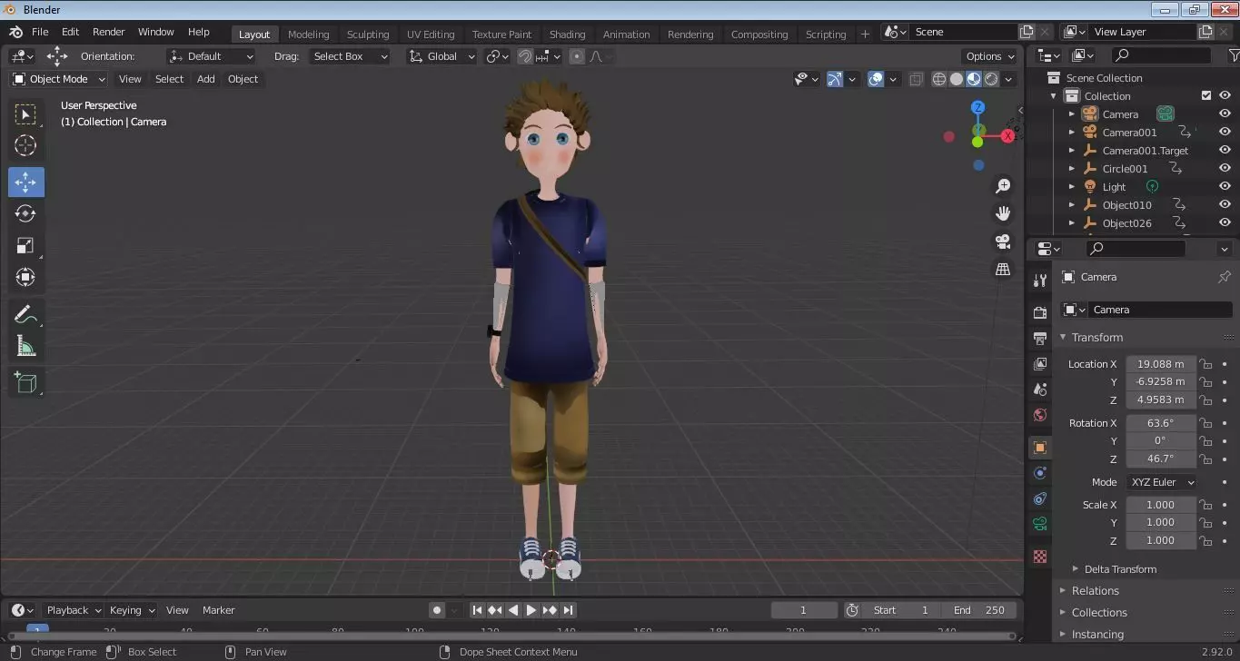Open the Physics properties tab
The image size is (1240, 661).
(1040, 473)
